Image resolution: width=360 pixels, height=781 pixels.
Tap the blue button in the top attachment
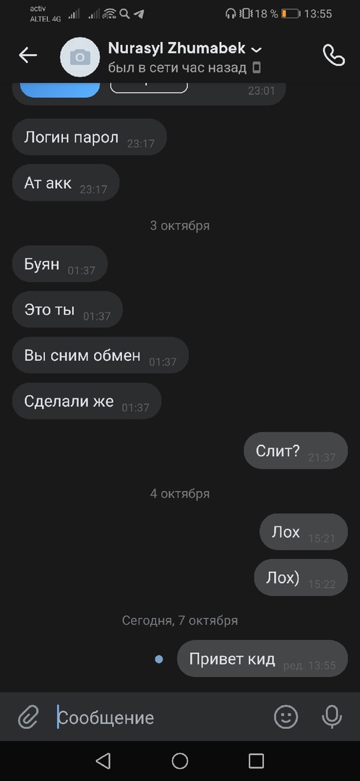[x=60, y=90]
